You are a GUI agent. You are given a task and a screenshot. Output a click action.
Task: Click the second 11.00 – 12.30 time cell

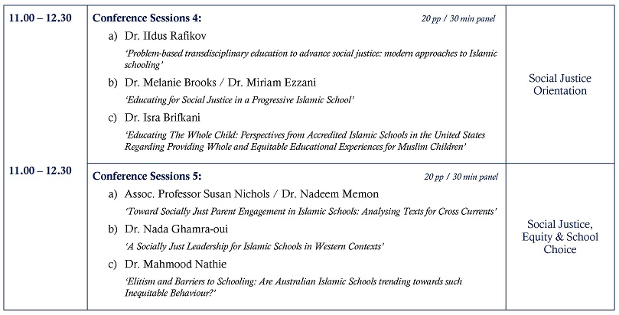(41, 171)
